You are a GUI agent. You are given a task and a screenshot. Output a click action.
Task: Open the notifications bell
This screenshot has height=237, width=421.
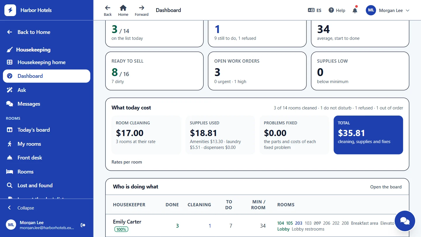coord(355,10)
